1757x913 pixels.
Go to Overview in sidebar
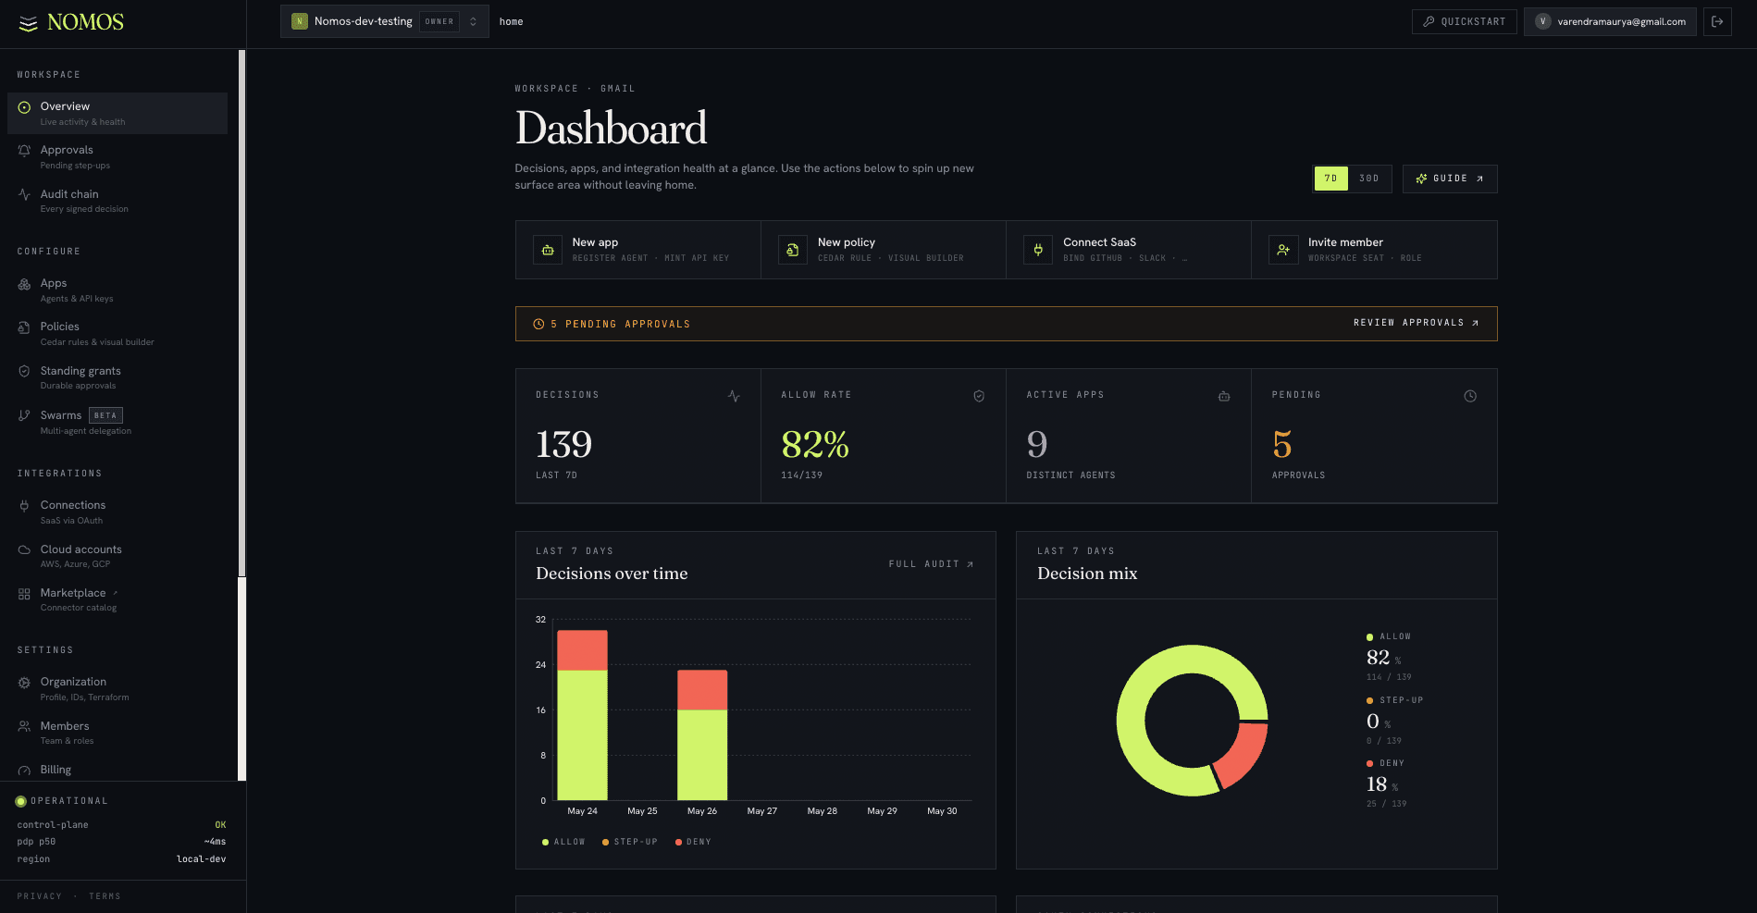click(118, 113)
